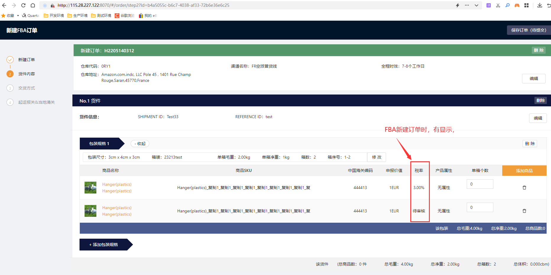Open the four-square apps grid icon
Screen dimensions: 551x275
coord(526,5)
